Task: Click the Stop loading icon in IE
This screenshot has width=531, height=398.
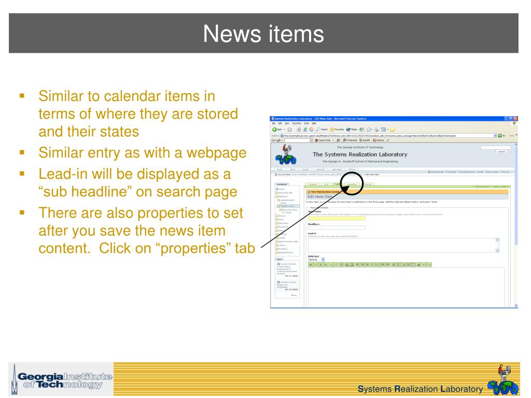Action: click(x=299, y=130)
